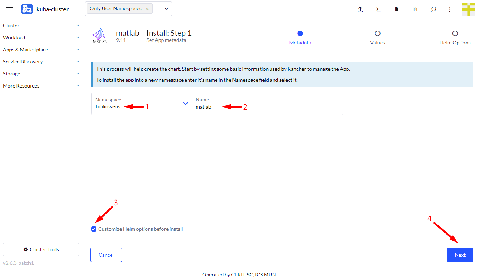
Task: Download the KubeConfig file icon
Action: tap(397, 9)
